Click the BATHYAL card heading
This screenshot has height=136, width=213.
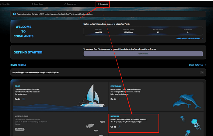click(x=115, y=116)
